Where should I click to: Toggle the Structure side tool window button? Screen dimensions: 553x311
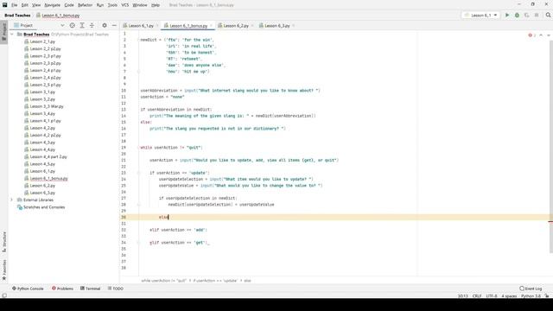pos(4,242)
